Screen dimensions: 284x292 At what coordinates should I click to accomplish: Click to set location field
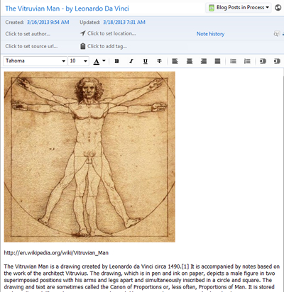[111, 33]
